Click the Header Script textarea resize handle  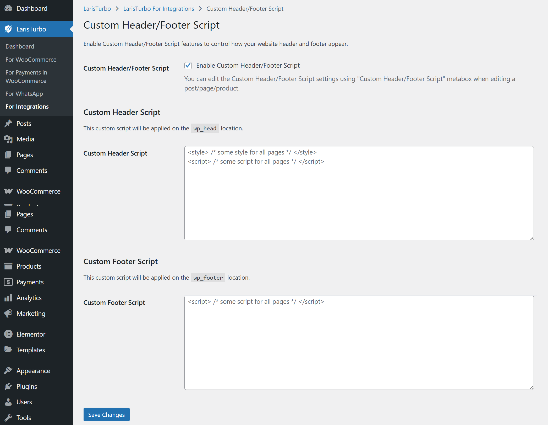pos(531,238)
